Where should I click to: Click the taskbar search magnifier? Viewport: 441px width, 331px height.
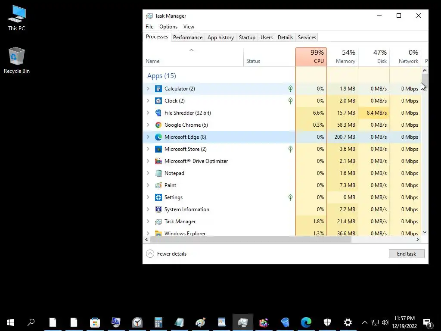pos(31,322)
